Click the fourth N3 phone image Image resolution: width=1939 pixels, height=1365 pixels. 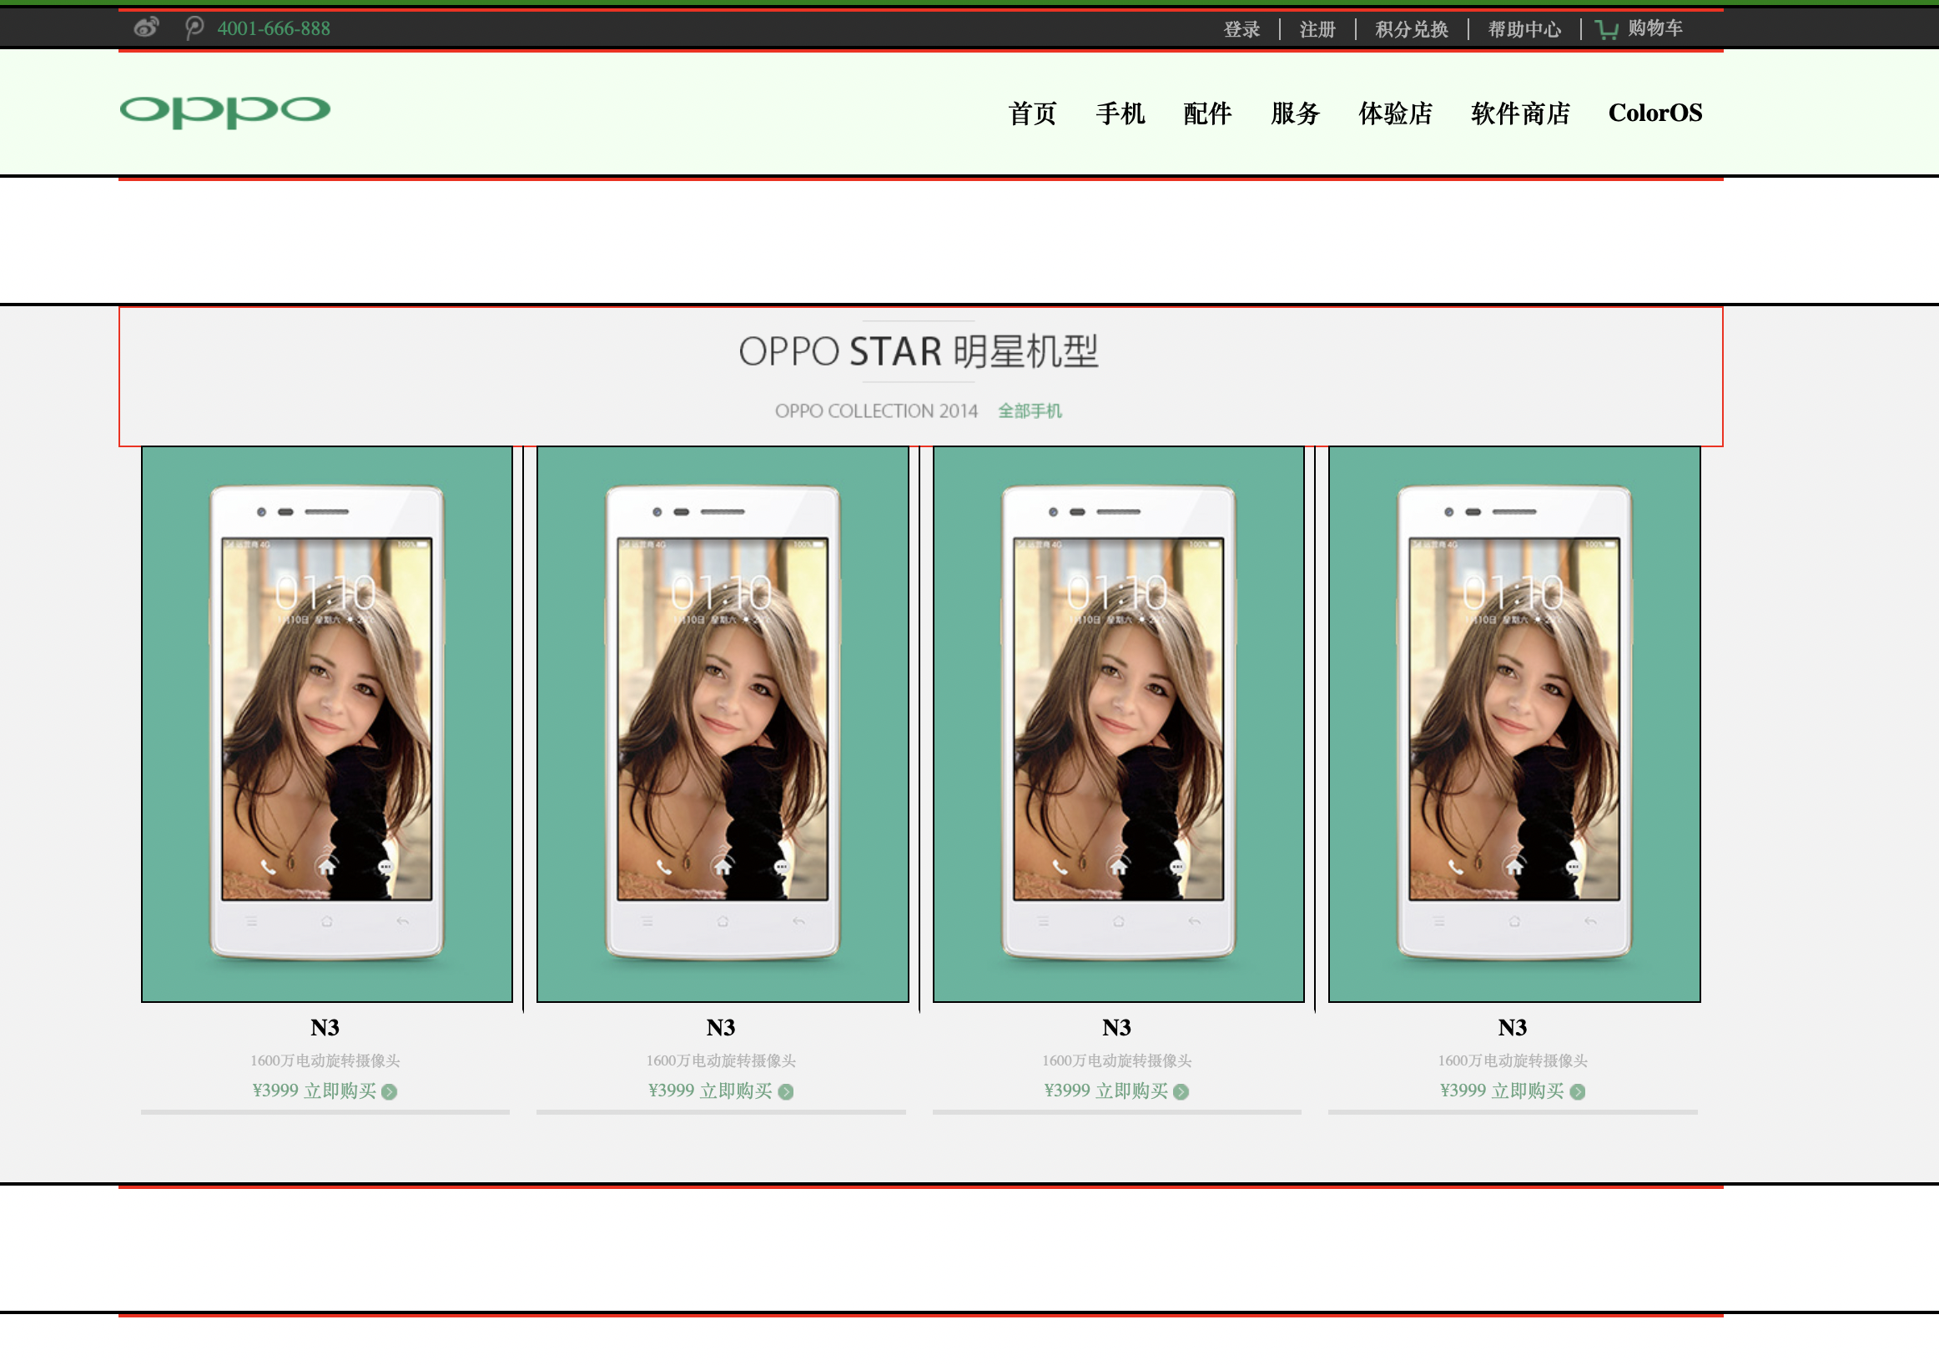click(x=1513, y=724)
